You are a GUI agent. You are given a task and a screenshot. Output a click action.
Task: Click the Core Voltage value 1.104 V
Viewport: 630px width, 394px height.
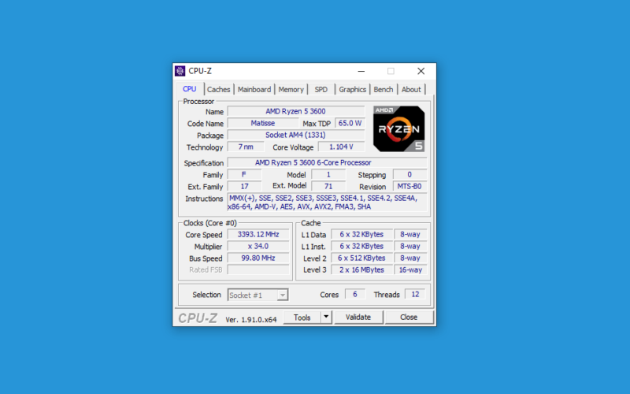pyautogui.click(x=342, y=147)
